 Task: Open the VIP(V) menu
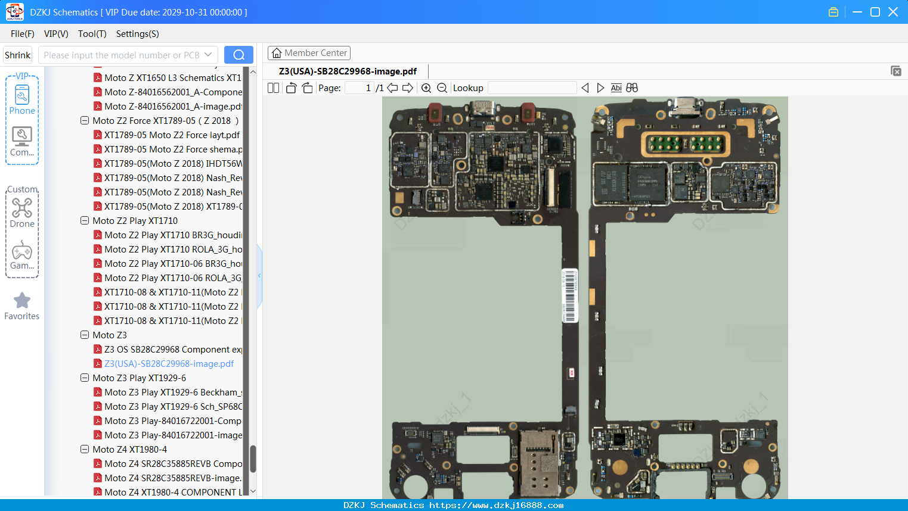[56, 34]
